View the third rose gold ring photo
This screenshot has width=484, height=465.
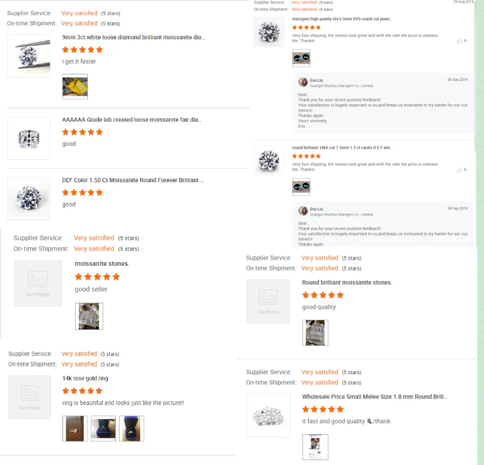pos(132,428)
